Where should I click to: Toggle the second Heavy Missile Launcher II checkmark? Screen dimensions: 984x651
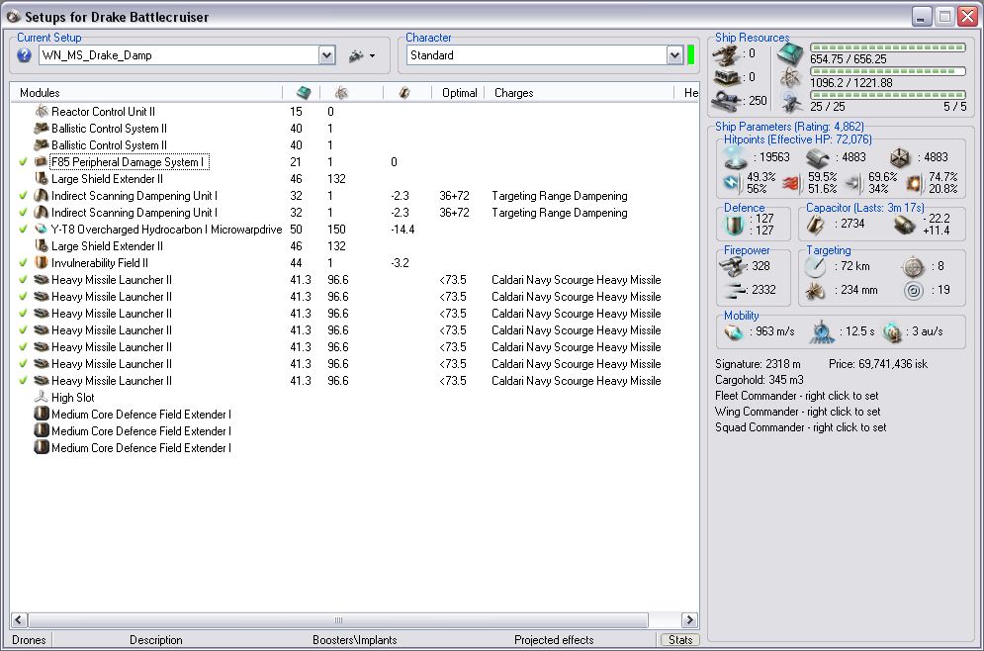tap(23, 297)
